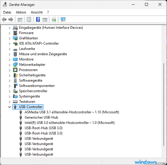Click the mouse icon beside Mäuse

coord(15,54)
